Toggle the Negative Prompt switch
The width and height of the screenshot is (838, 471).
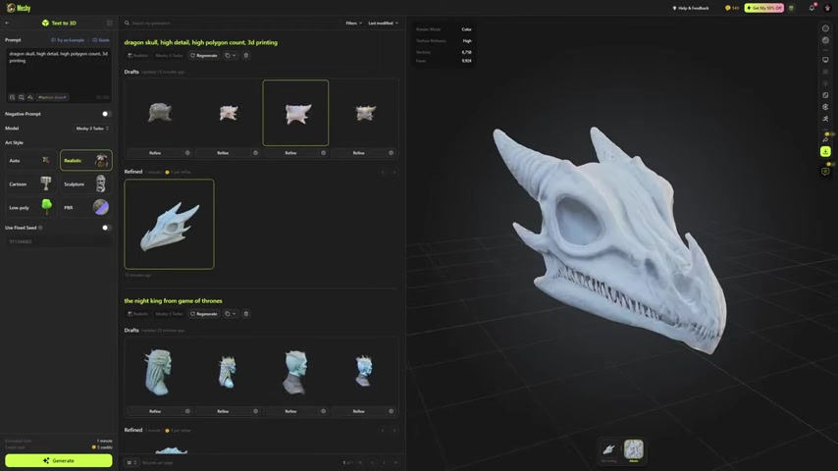[x=106, y=114]
